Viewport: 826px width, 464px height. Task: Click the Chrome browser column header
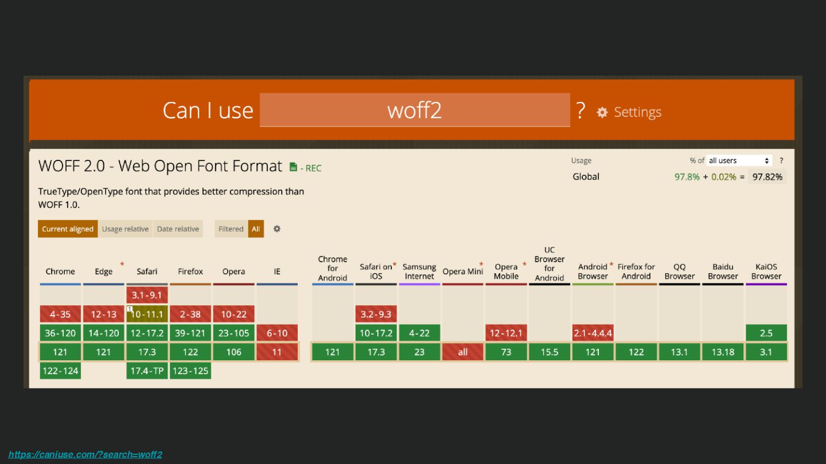60,272
